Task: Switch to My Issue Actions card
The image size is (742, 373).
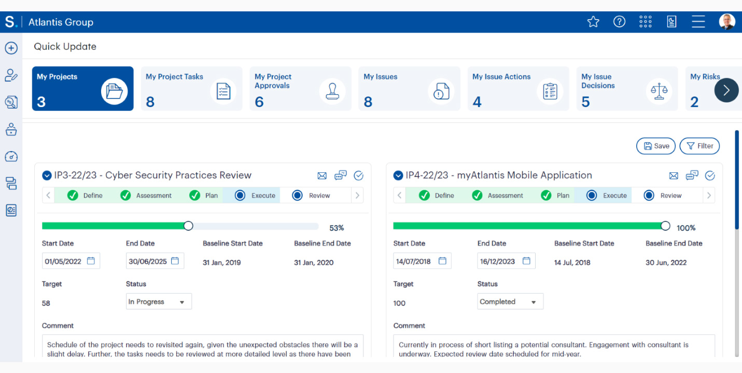Action: tap(519, 88)
